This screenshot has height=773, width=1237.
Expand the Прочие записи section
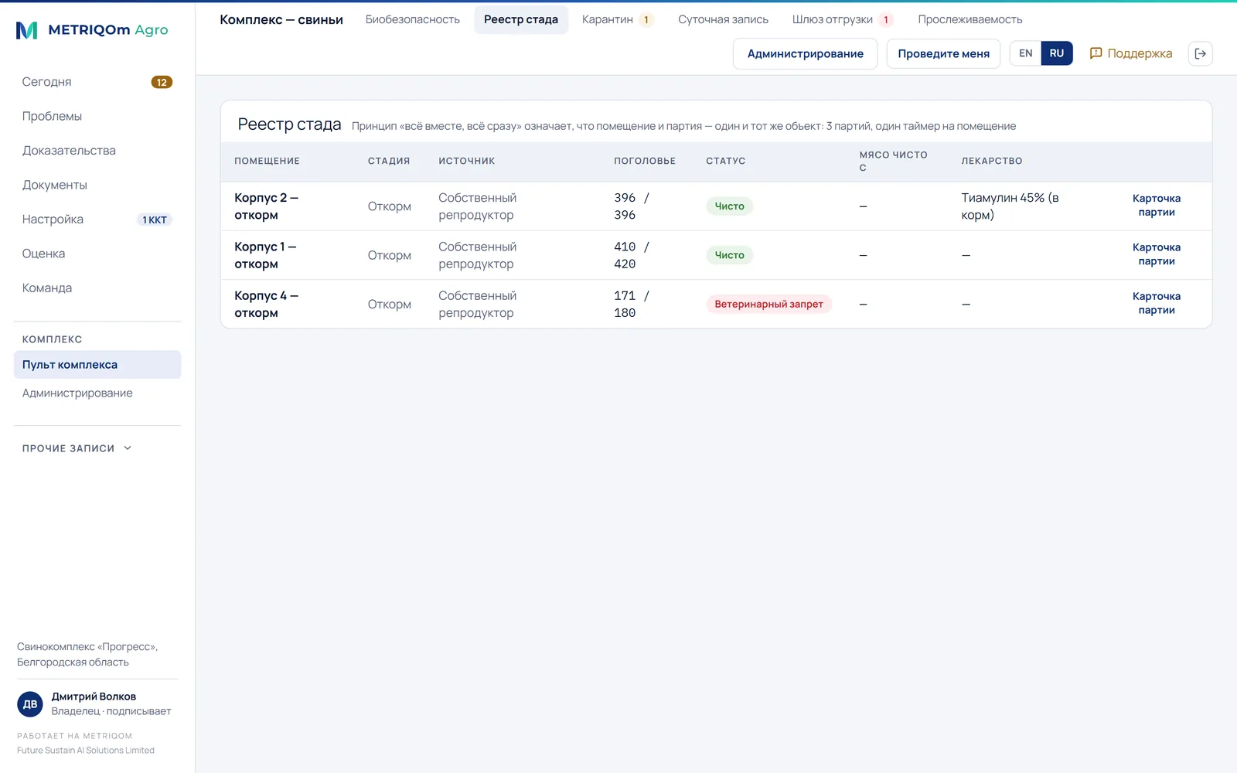tap(77, 448)
